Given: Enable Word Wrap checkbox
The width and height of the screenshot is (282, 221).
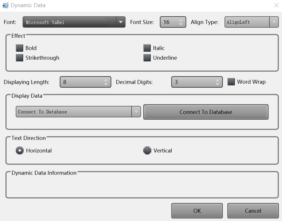Looking at the screenshot, I should (x=231, y=82).
